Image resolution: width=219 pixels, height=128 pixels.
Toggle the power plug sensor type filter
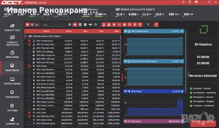(114, 25)
